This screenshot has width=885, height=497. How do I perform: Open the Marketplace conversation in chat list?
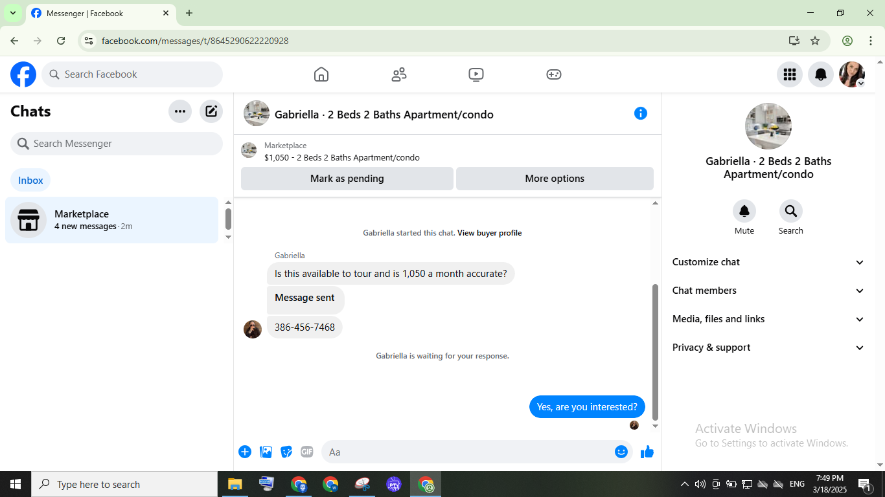[x=112, y=220]
